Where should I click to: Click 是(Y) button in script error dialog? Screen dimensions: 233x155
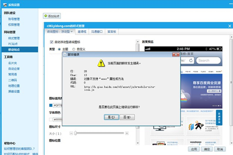tap(111, 117)
